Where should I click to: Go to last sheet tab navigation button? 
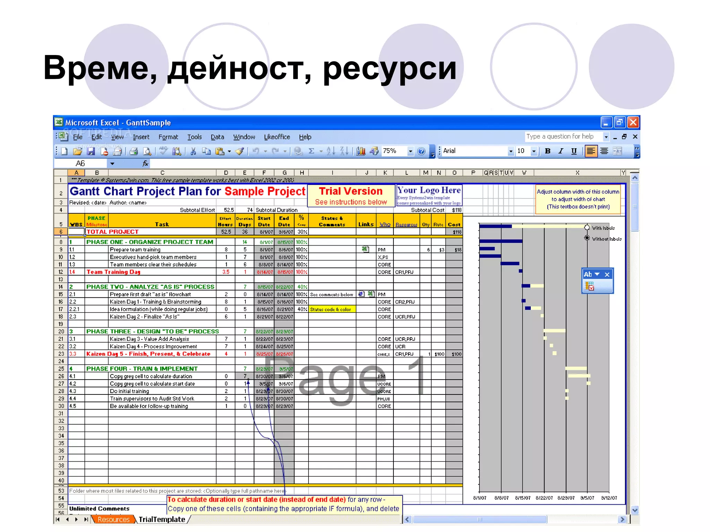pyautogui.click(x=86, y=519)
